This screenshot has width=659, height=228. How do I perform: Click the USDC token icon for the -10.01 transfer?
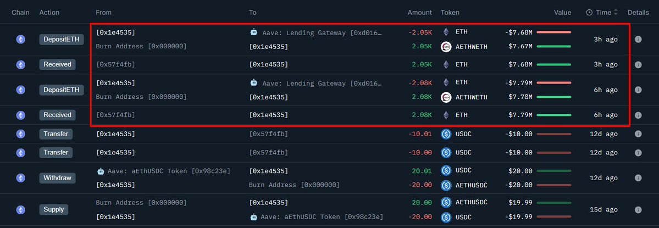click(446, 134)
